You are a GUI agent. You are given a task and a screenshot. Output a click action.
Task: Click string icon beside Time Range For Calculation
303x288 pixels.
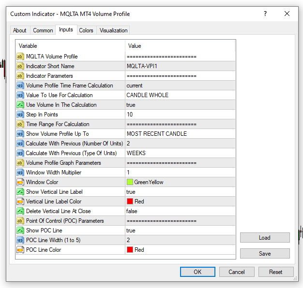pos(20,124)
